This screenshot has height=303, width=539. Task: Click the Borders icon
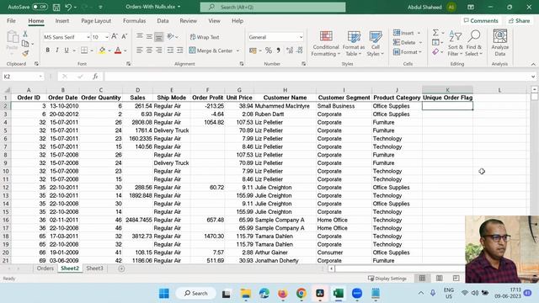(84, 50)
